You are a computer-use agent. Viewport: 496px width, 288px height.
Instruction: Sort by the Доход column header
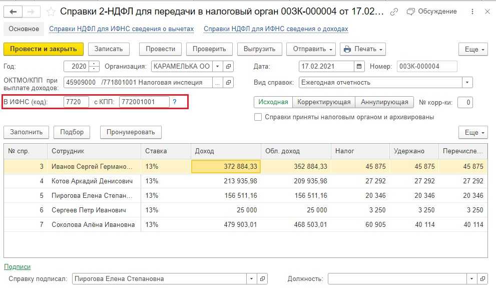226,151
